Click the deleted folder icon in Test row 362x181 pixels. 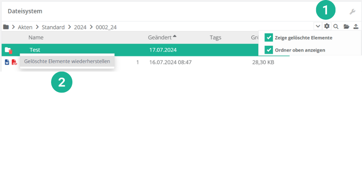tap(8, 50)
